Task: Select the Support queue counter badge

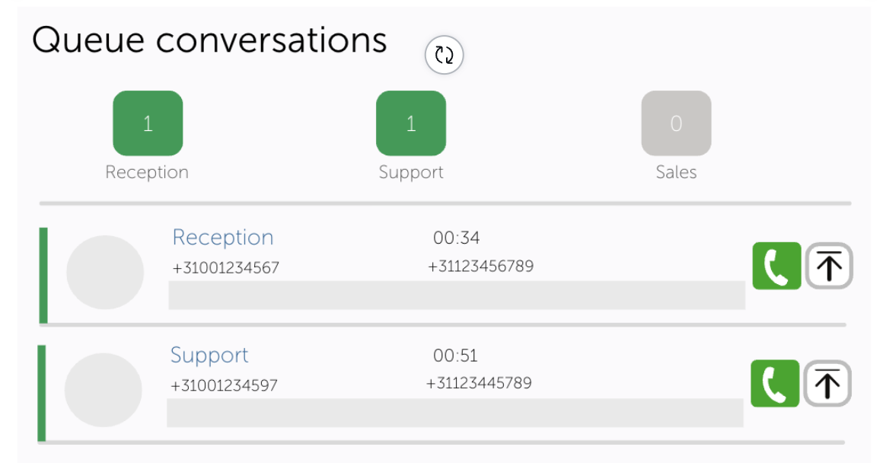Action: click(x=411, y=123)
